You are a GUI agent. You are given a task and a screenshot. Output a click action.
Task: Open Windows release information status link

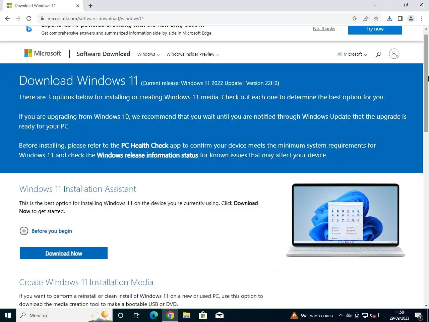(x=147, y=155)
